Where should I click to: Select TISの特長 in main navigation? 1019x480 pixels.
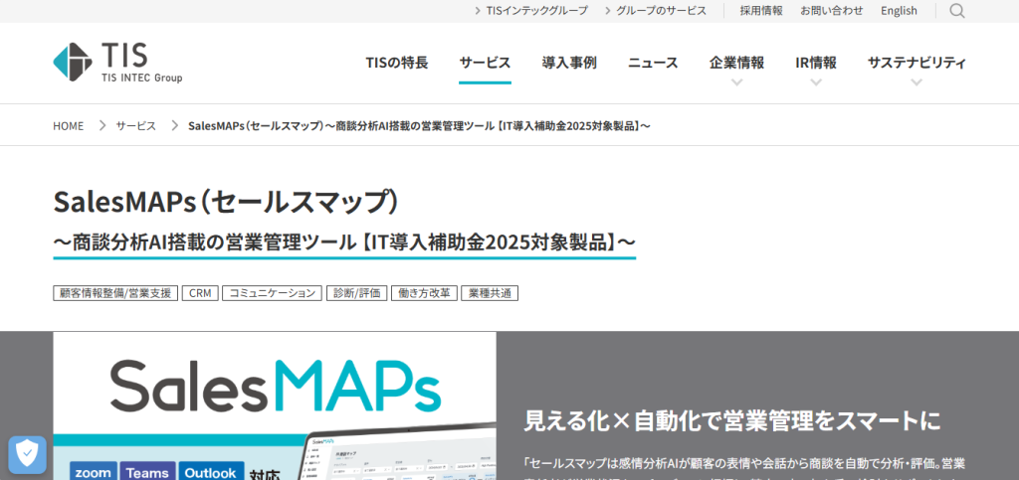point(396,63)
